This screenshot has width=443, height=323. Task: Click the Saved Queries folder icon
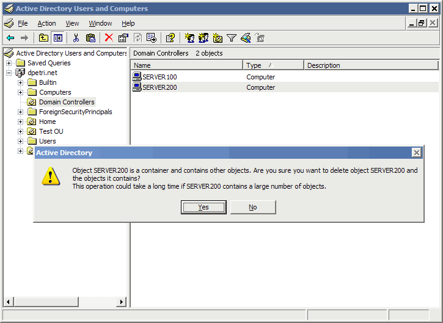[20, 63]
